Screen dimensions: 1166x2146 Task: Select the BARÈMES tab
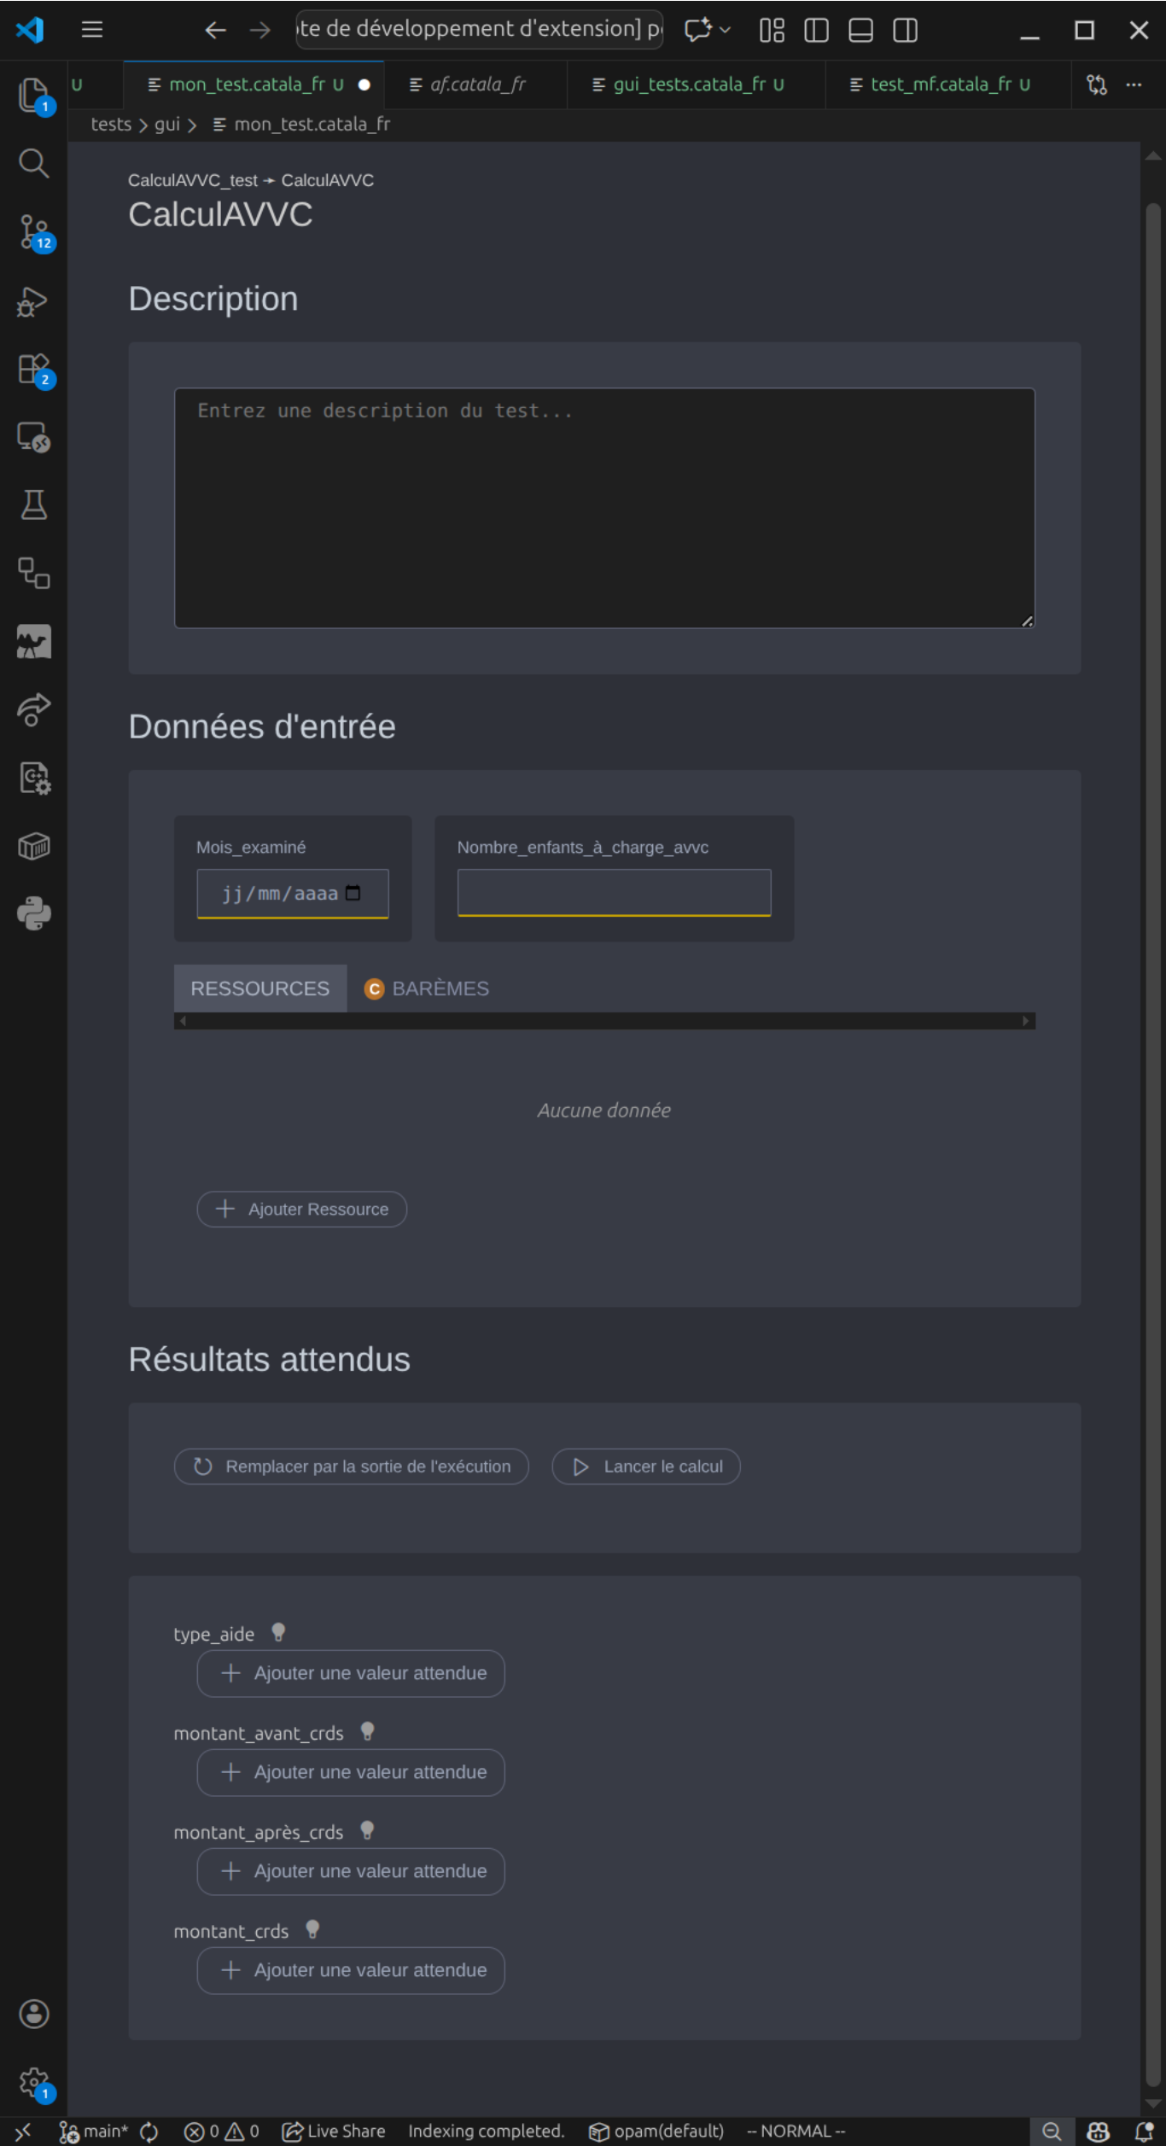click(x=427, y=988)
